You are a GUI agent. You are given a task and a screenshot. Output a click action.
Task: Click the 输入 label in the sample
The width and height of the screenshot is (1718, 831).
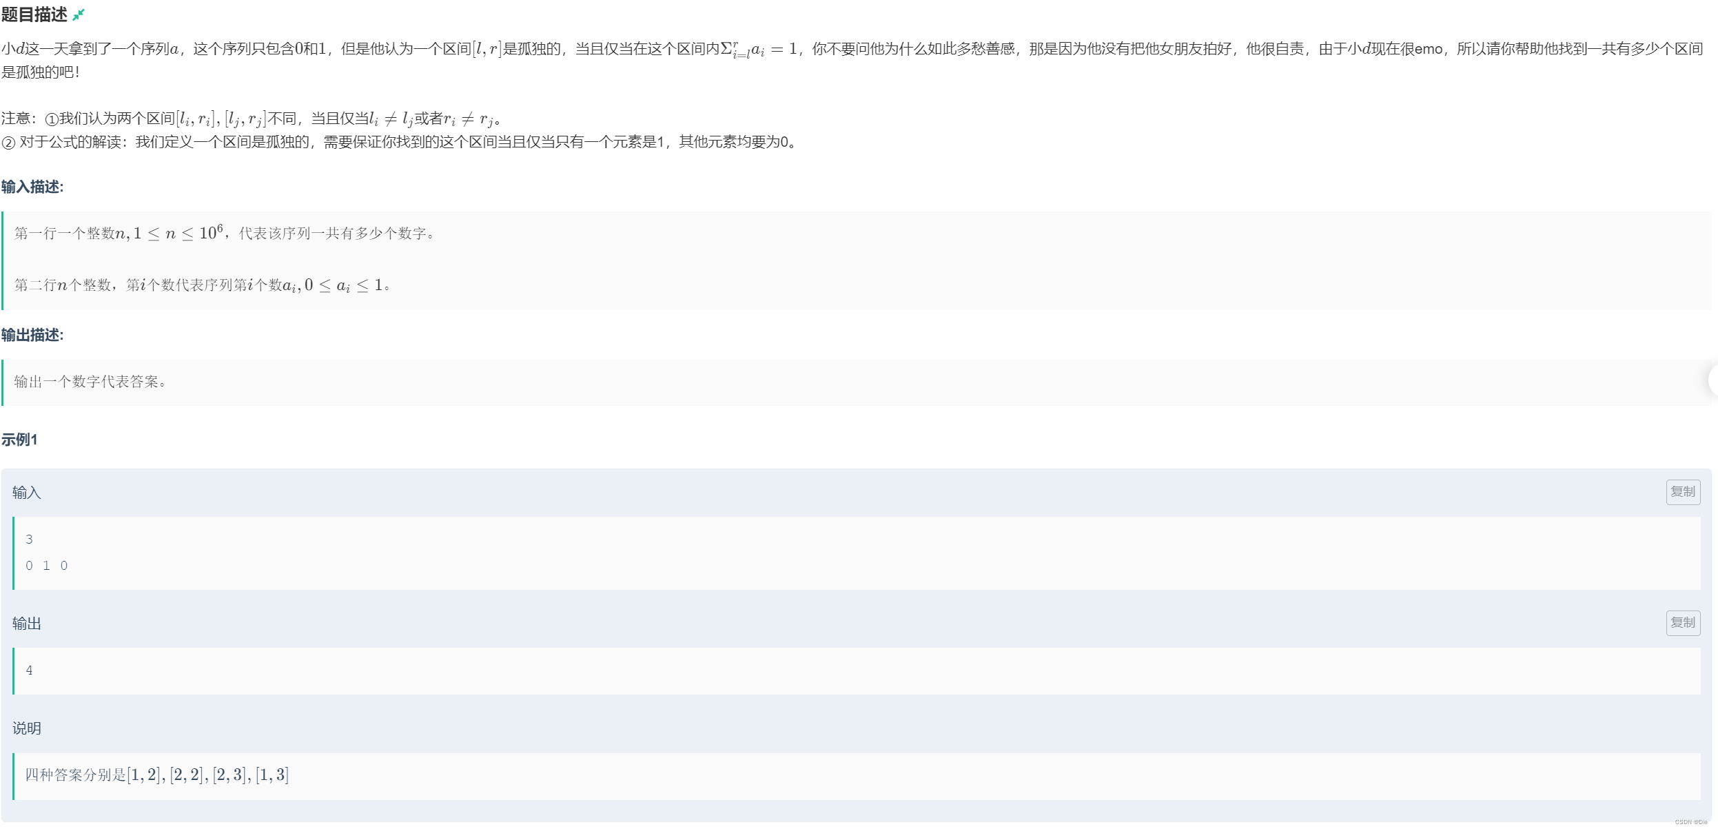coord(27,493)
